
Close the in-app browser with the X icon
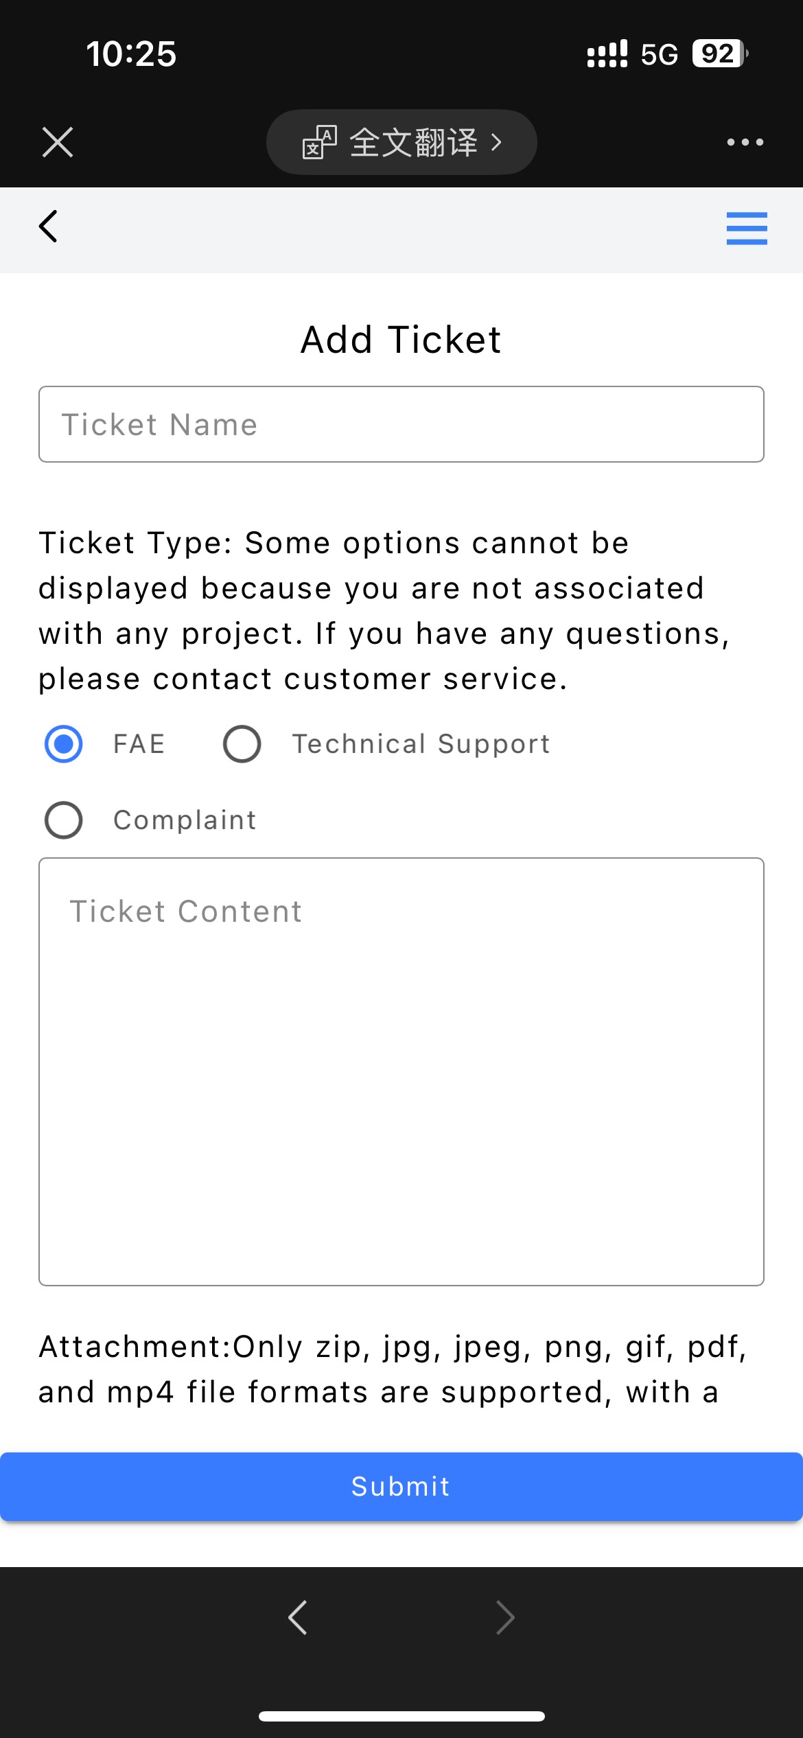click(58, 142)
